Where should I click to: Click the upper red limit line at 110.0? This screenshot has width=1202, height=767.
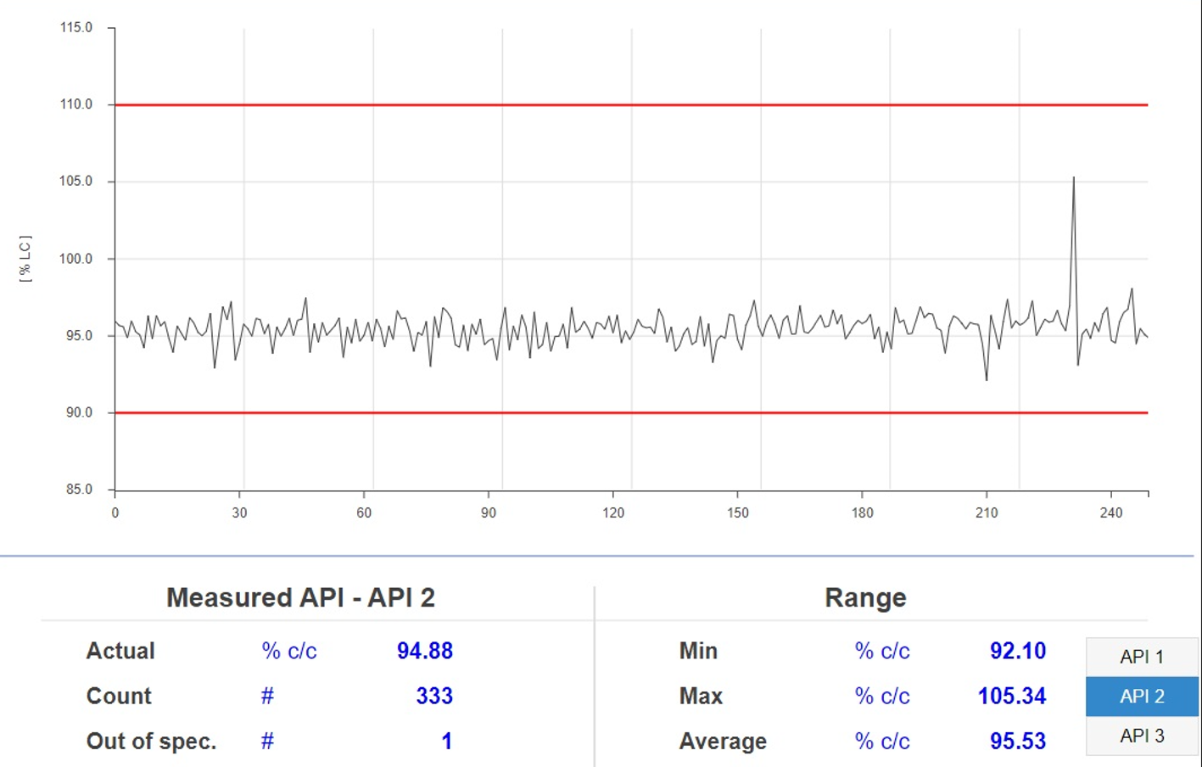(x=631, y=104)
